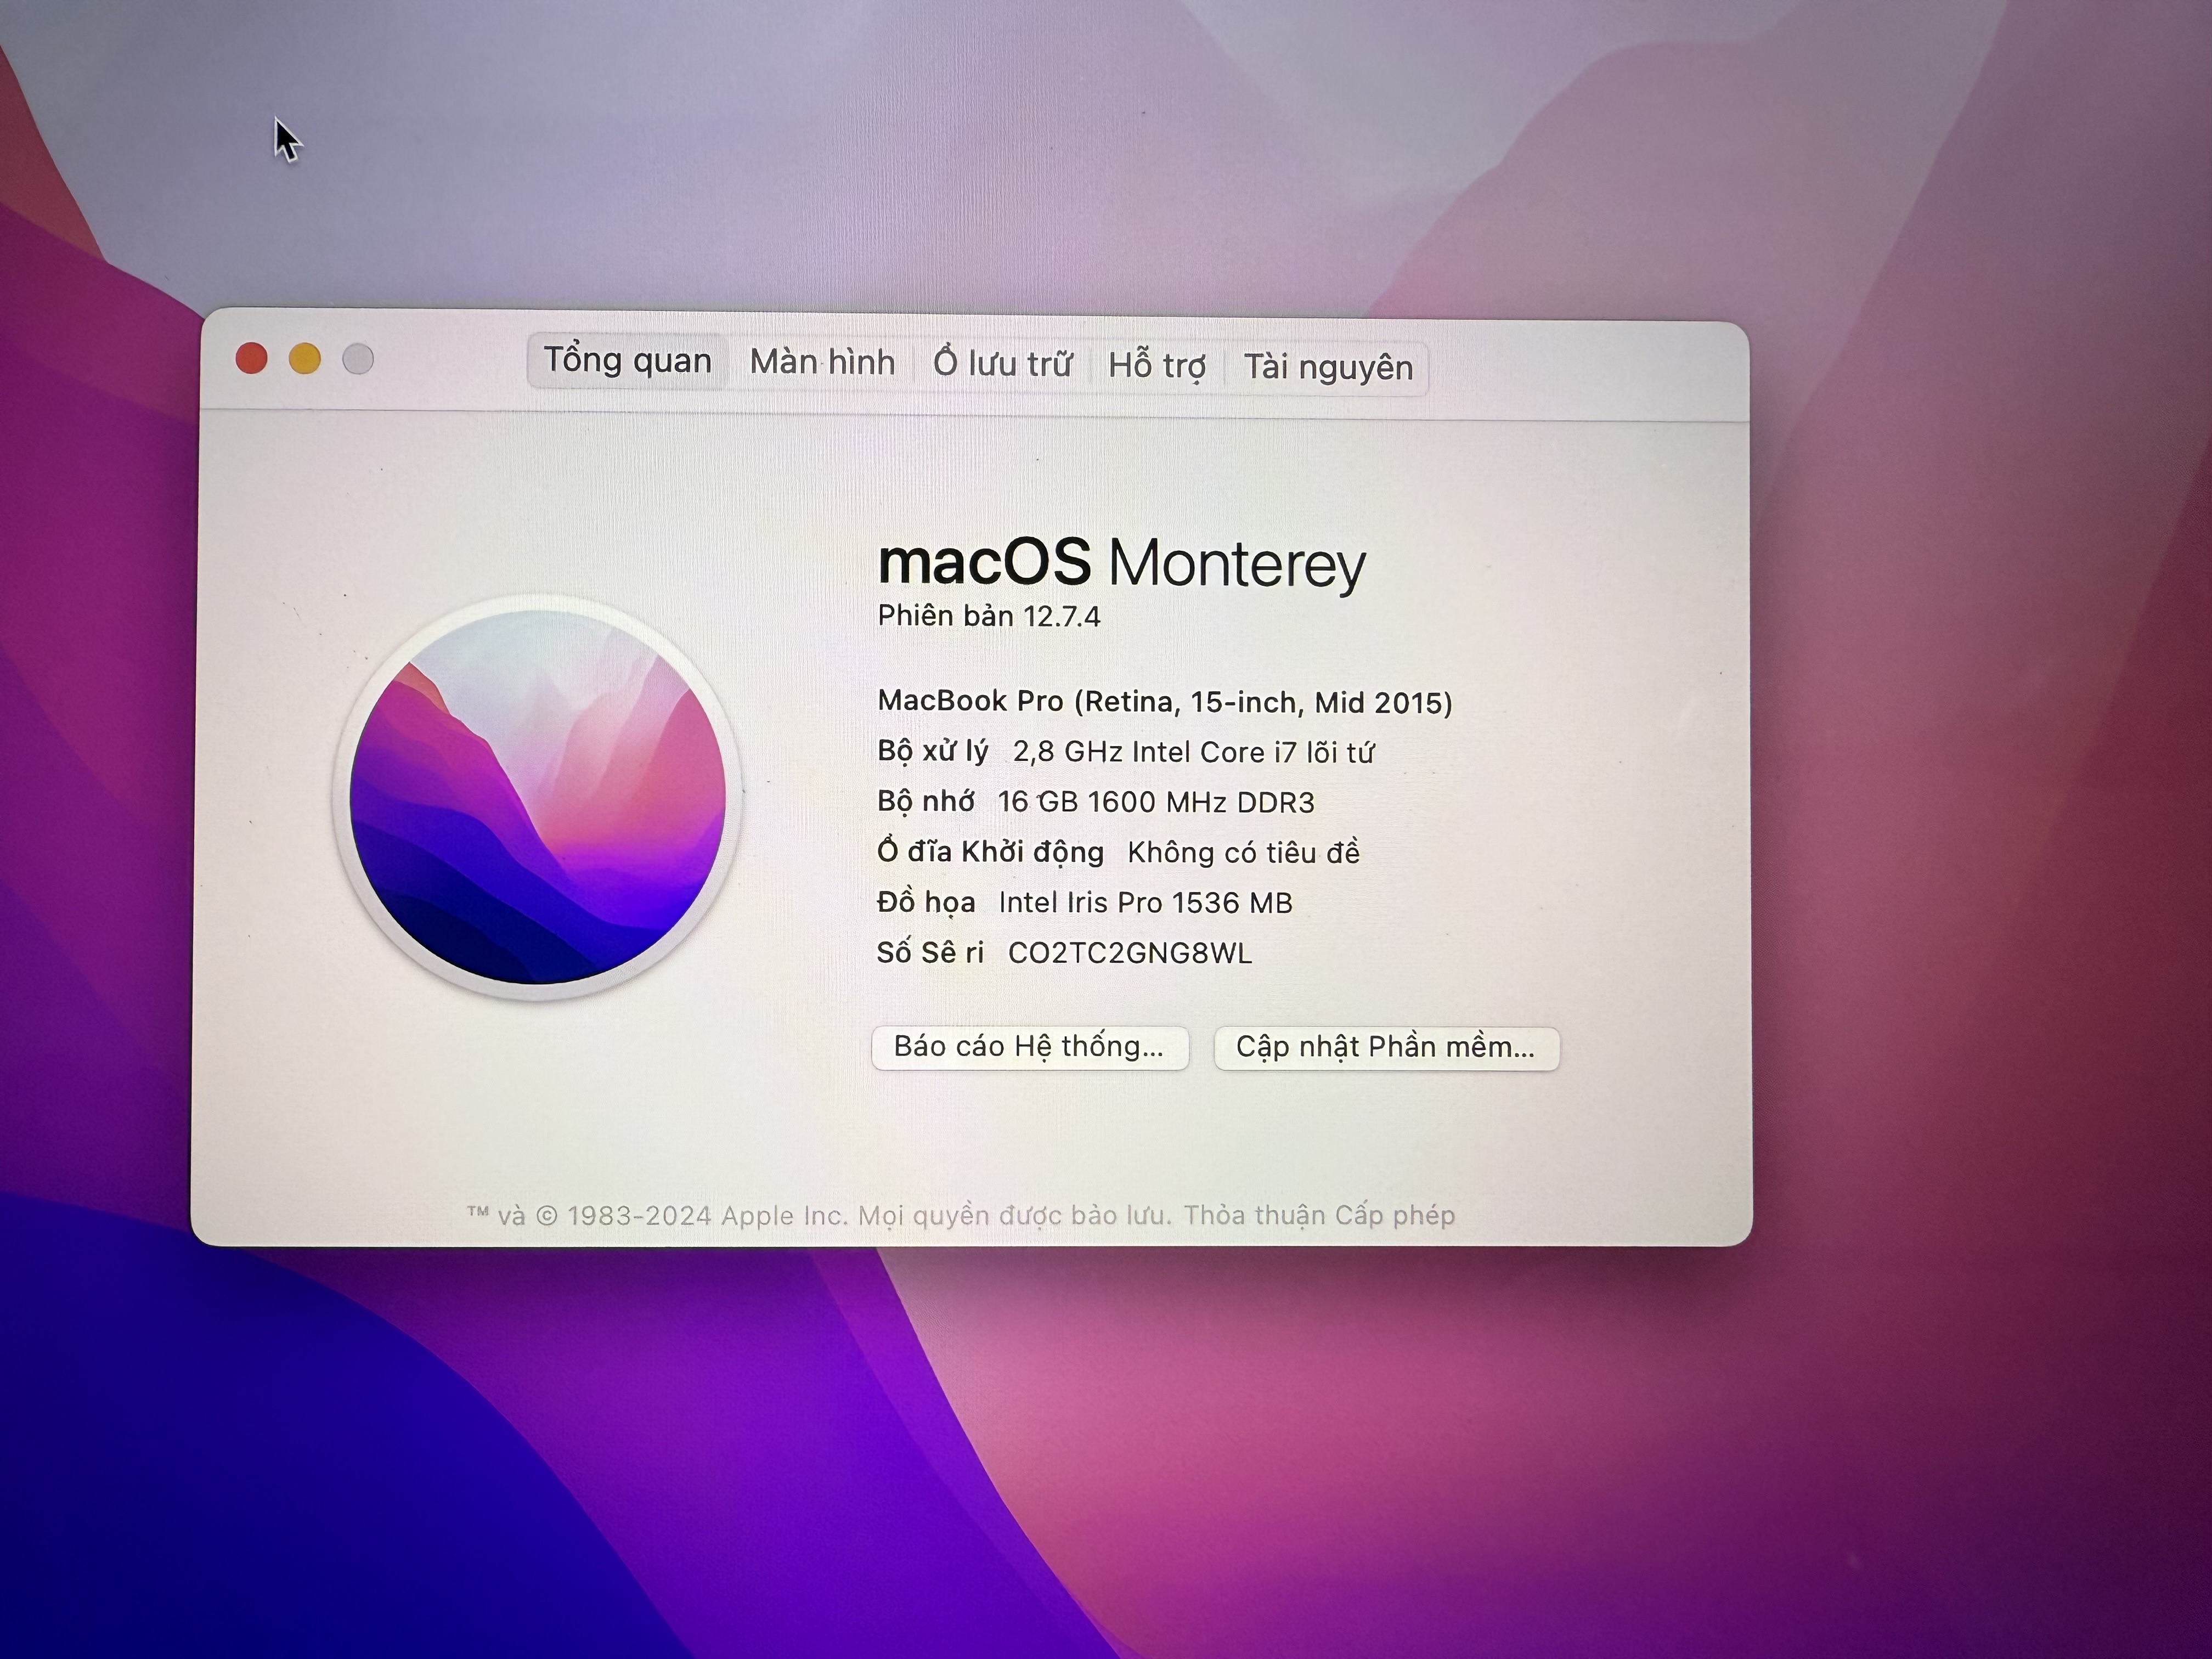The width and height of the screenshot is (2212, 1659).
Task: Click the Báo cáo Hệ thống button
Action: coord(1030,1047)
